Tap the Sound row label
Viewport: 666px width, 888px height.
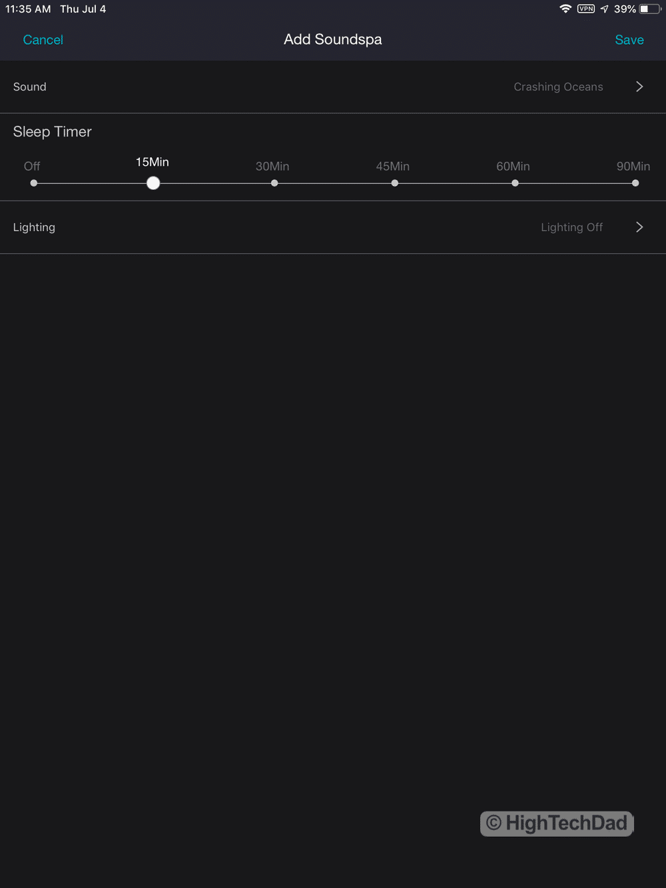(30, 87)
